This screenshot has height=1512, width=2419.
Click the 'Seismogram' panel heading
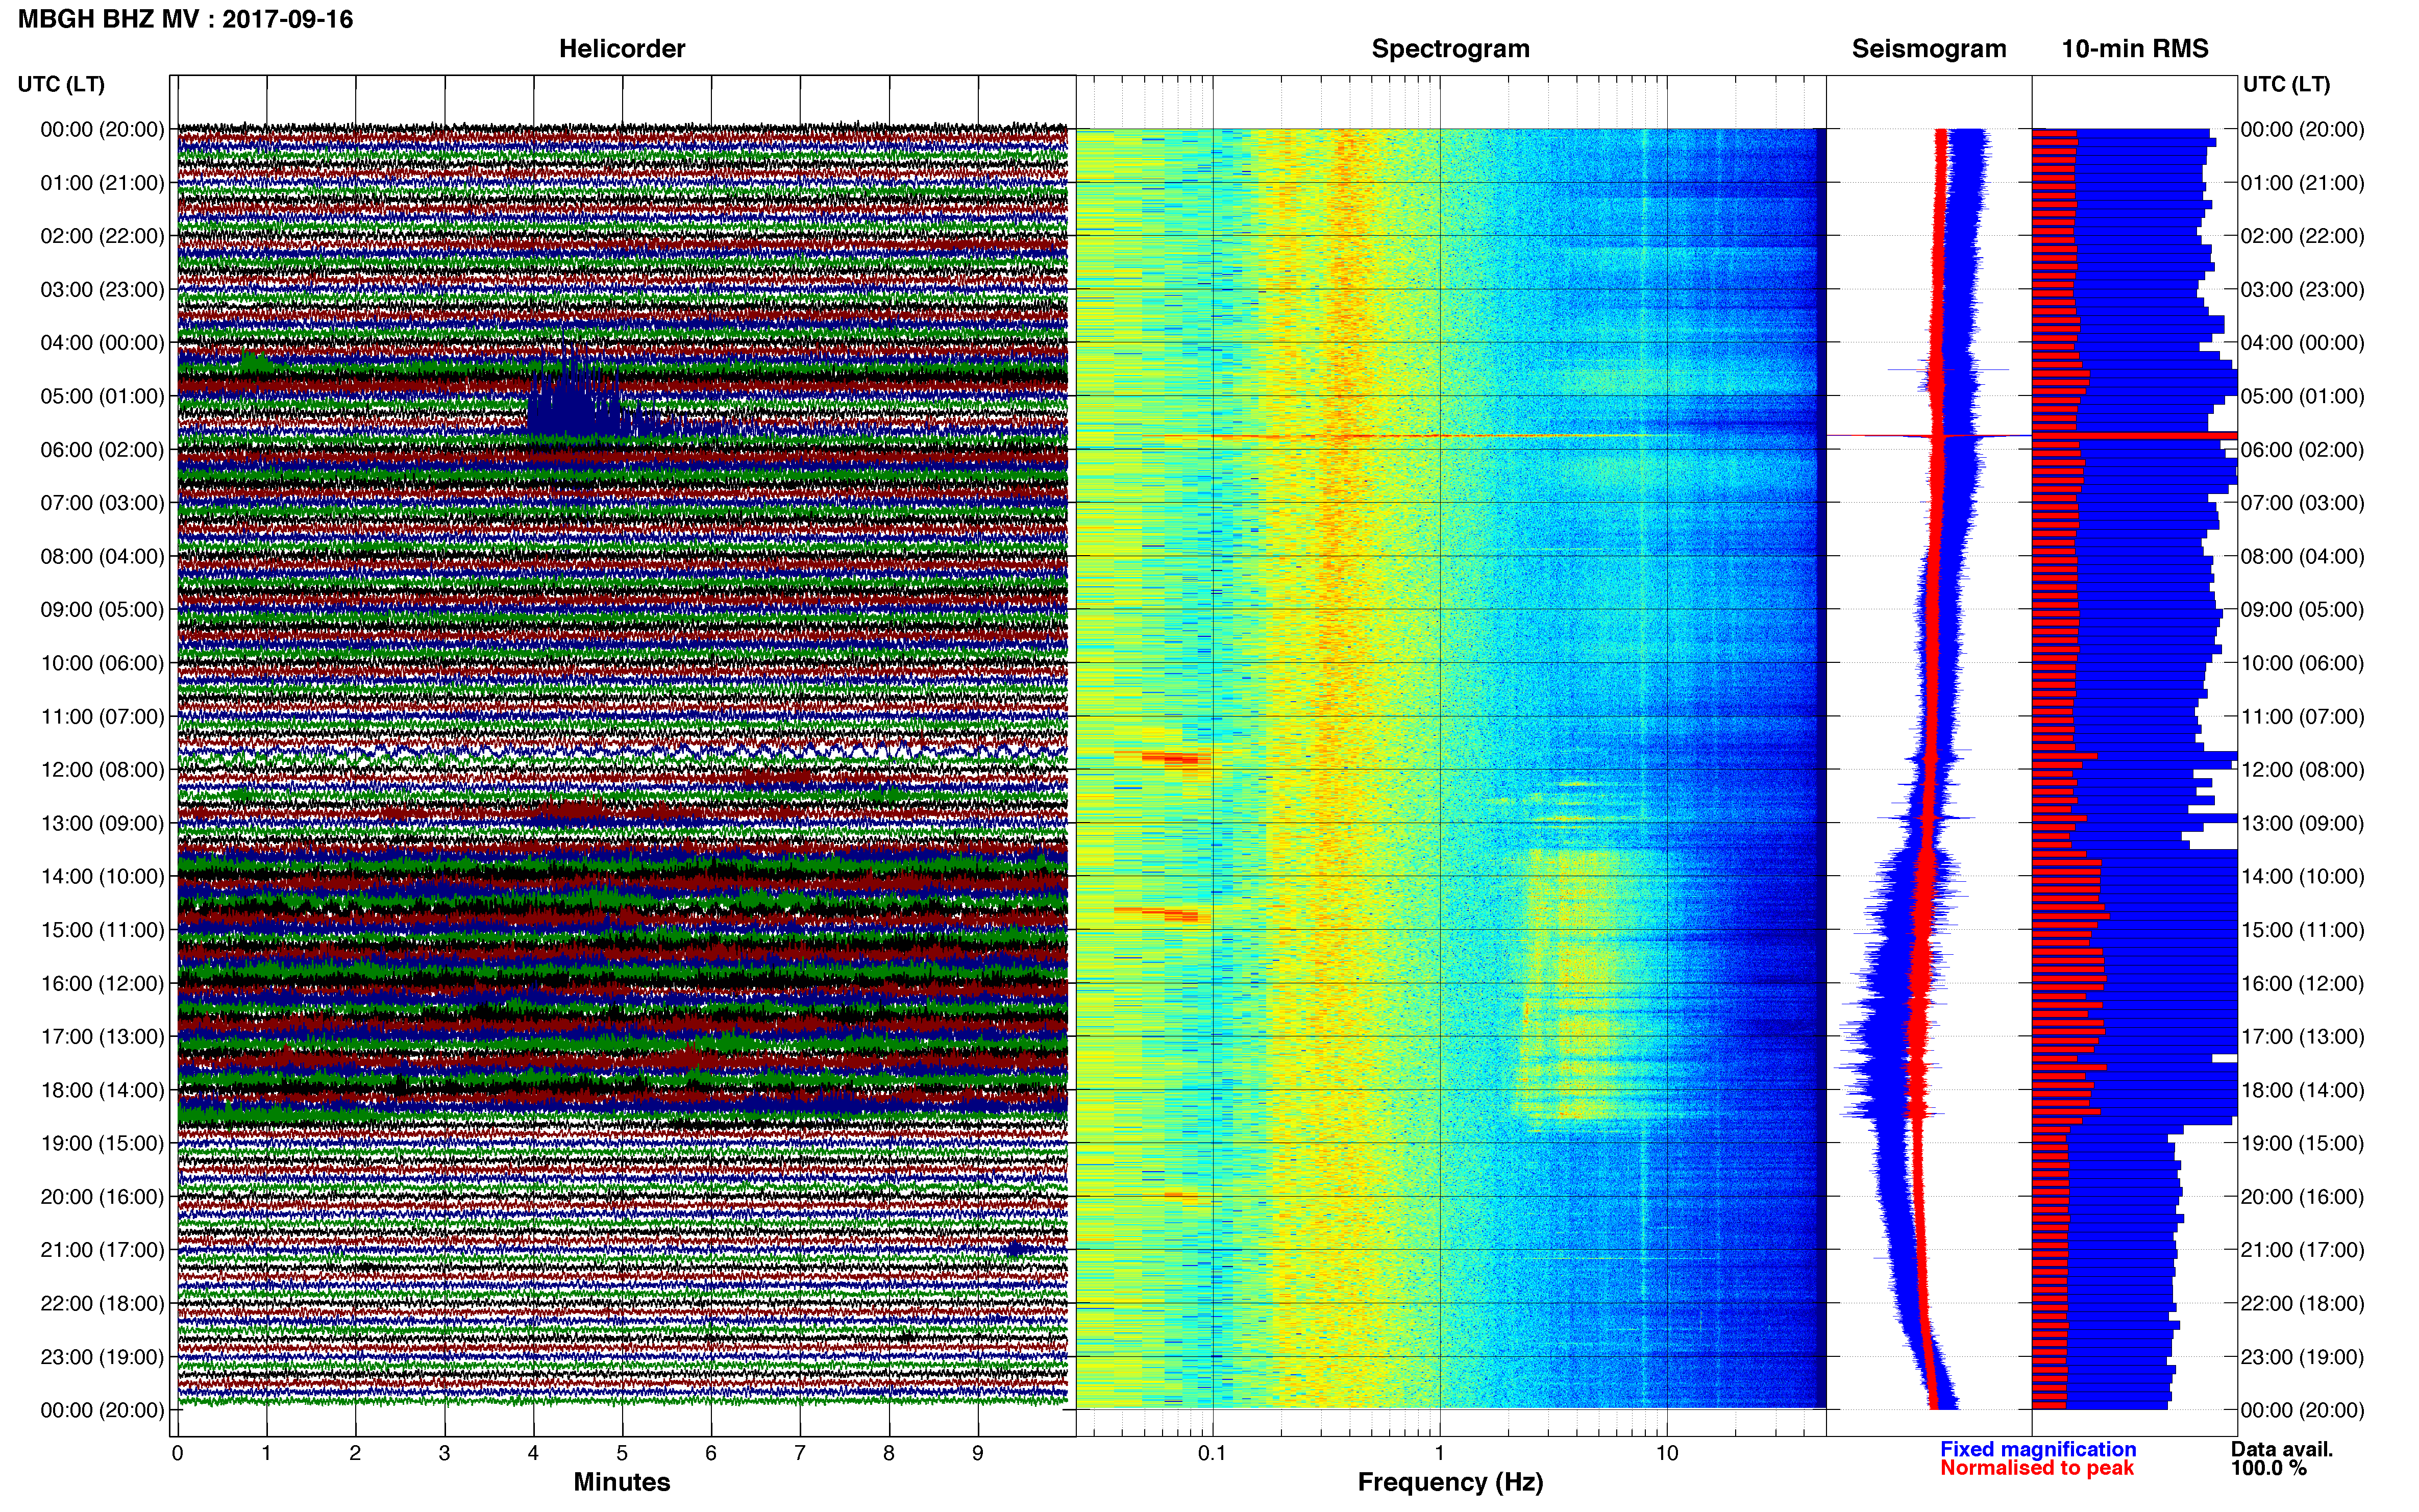1929,49
